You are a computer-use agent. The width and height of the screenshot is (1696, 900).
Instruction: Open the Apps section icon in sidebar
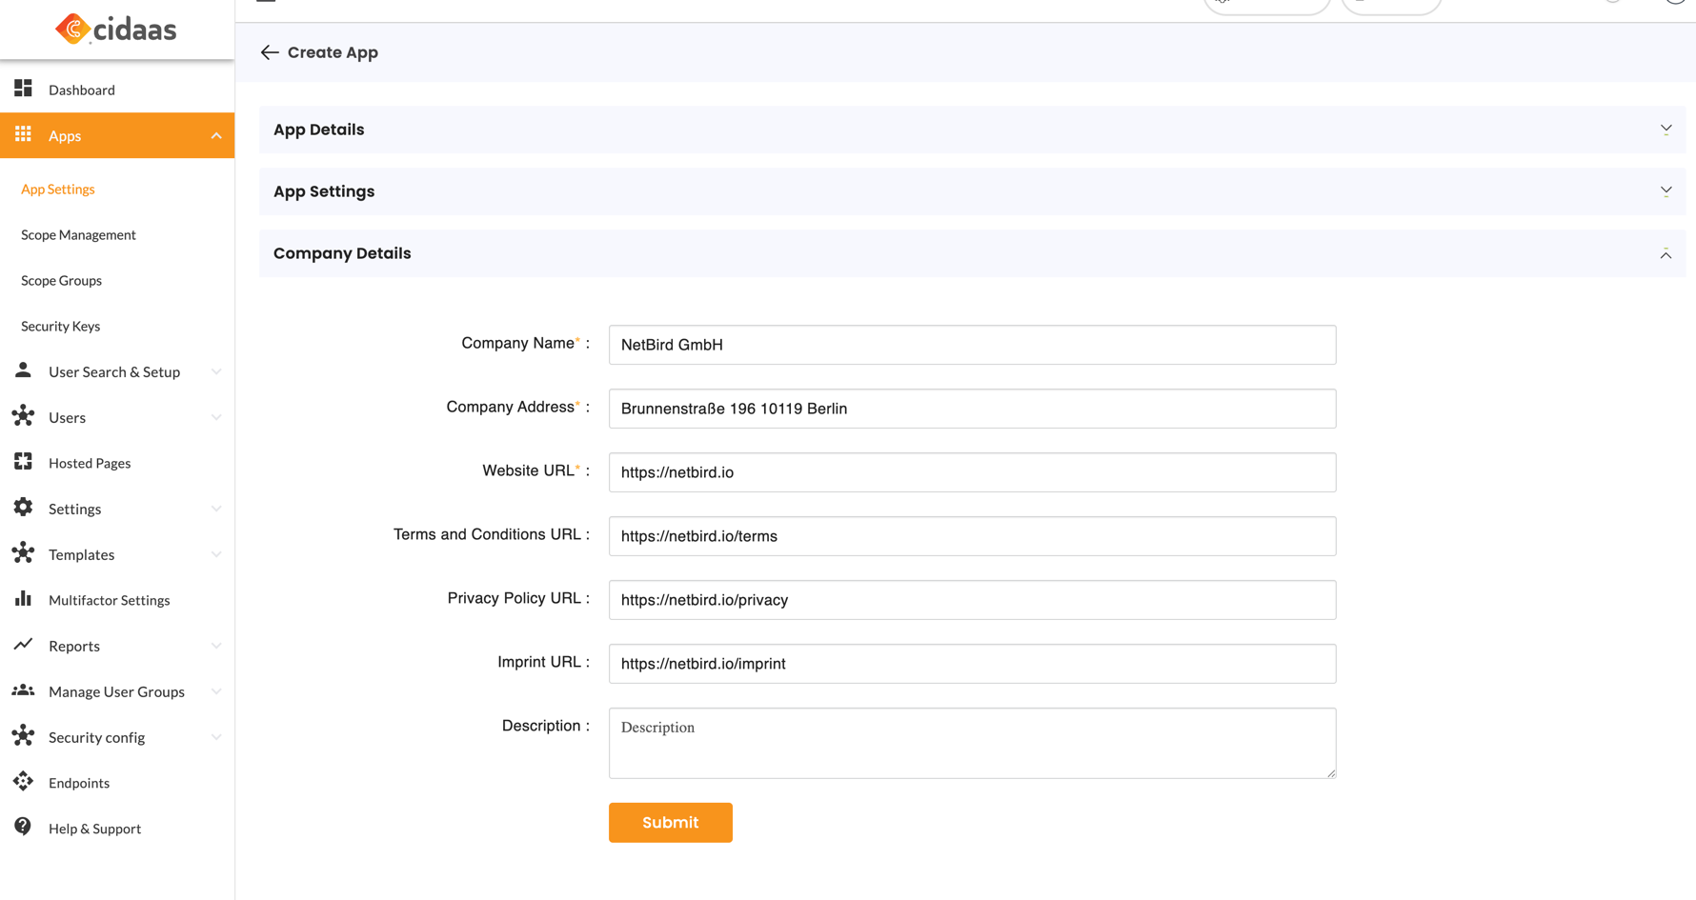24,135
